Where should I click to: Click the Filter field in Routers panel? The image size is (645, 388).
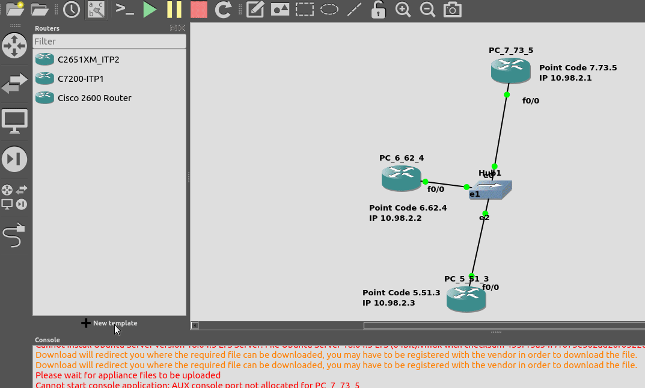coord(109,41)
